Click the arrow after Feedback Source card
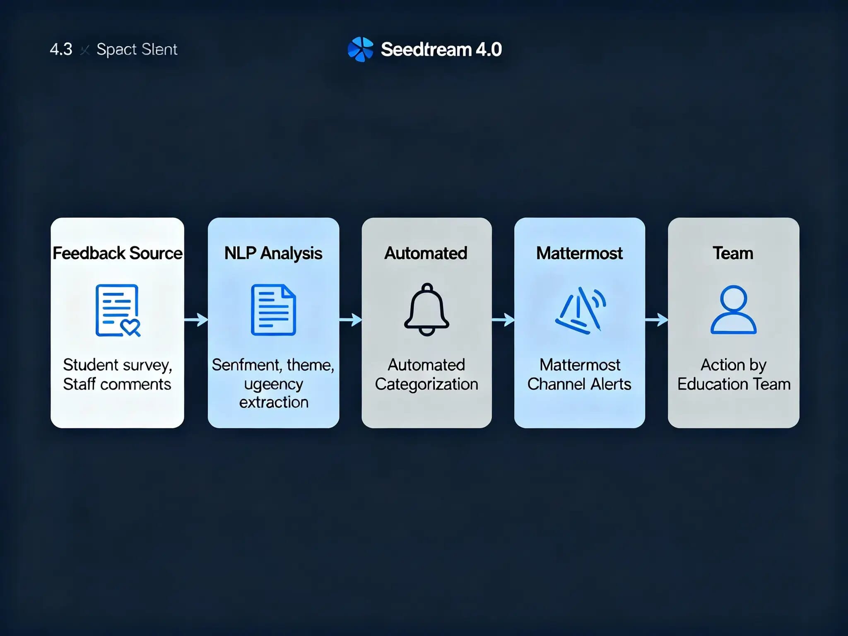The width and height of the screenshot is (848, 636). [x=196, y=320]
